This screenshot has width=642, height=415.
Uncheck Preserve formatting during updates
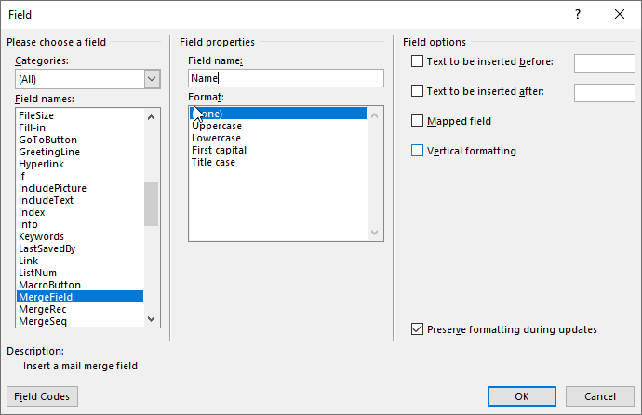(417, 329)
